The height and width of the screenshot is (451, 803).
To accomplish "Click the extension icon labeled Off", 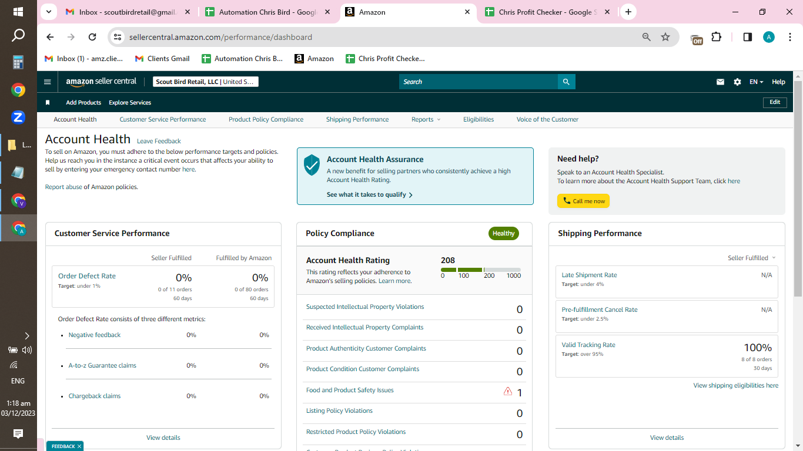I will (x=697, y=38).
